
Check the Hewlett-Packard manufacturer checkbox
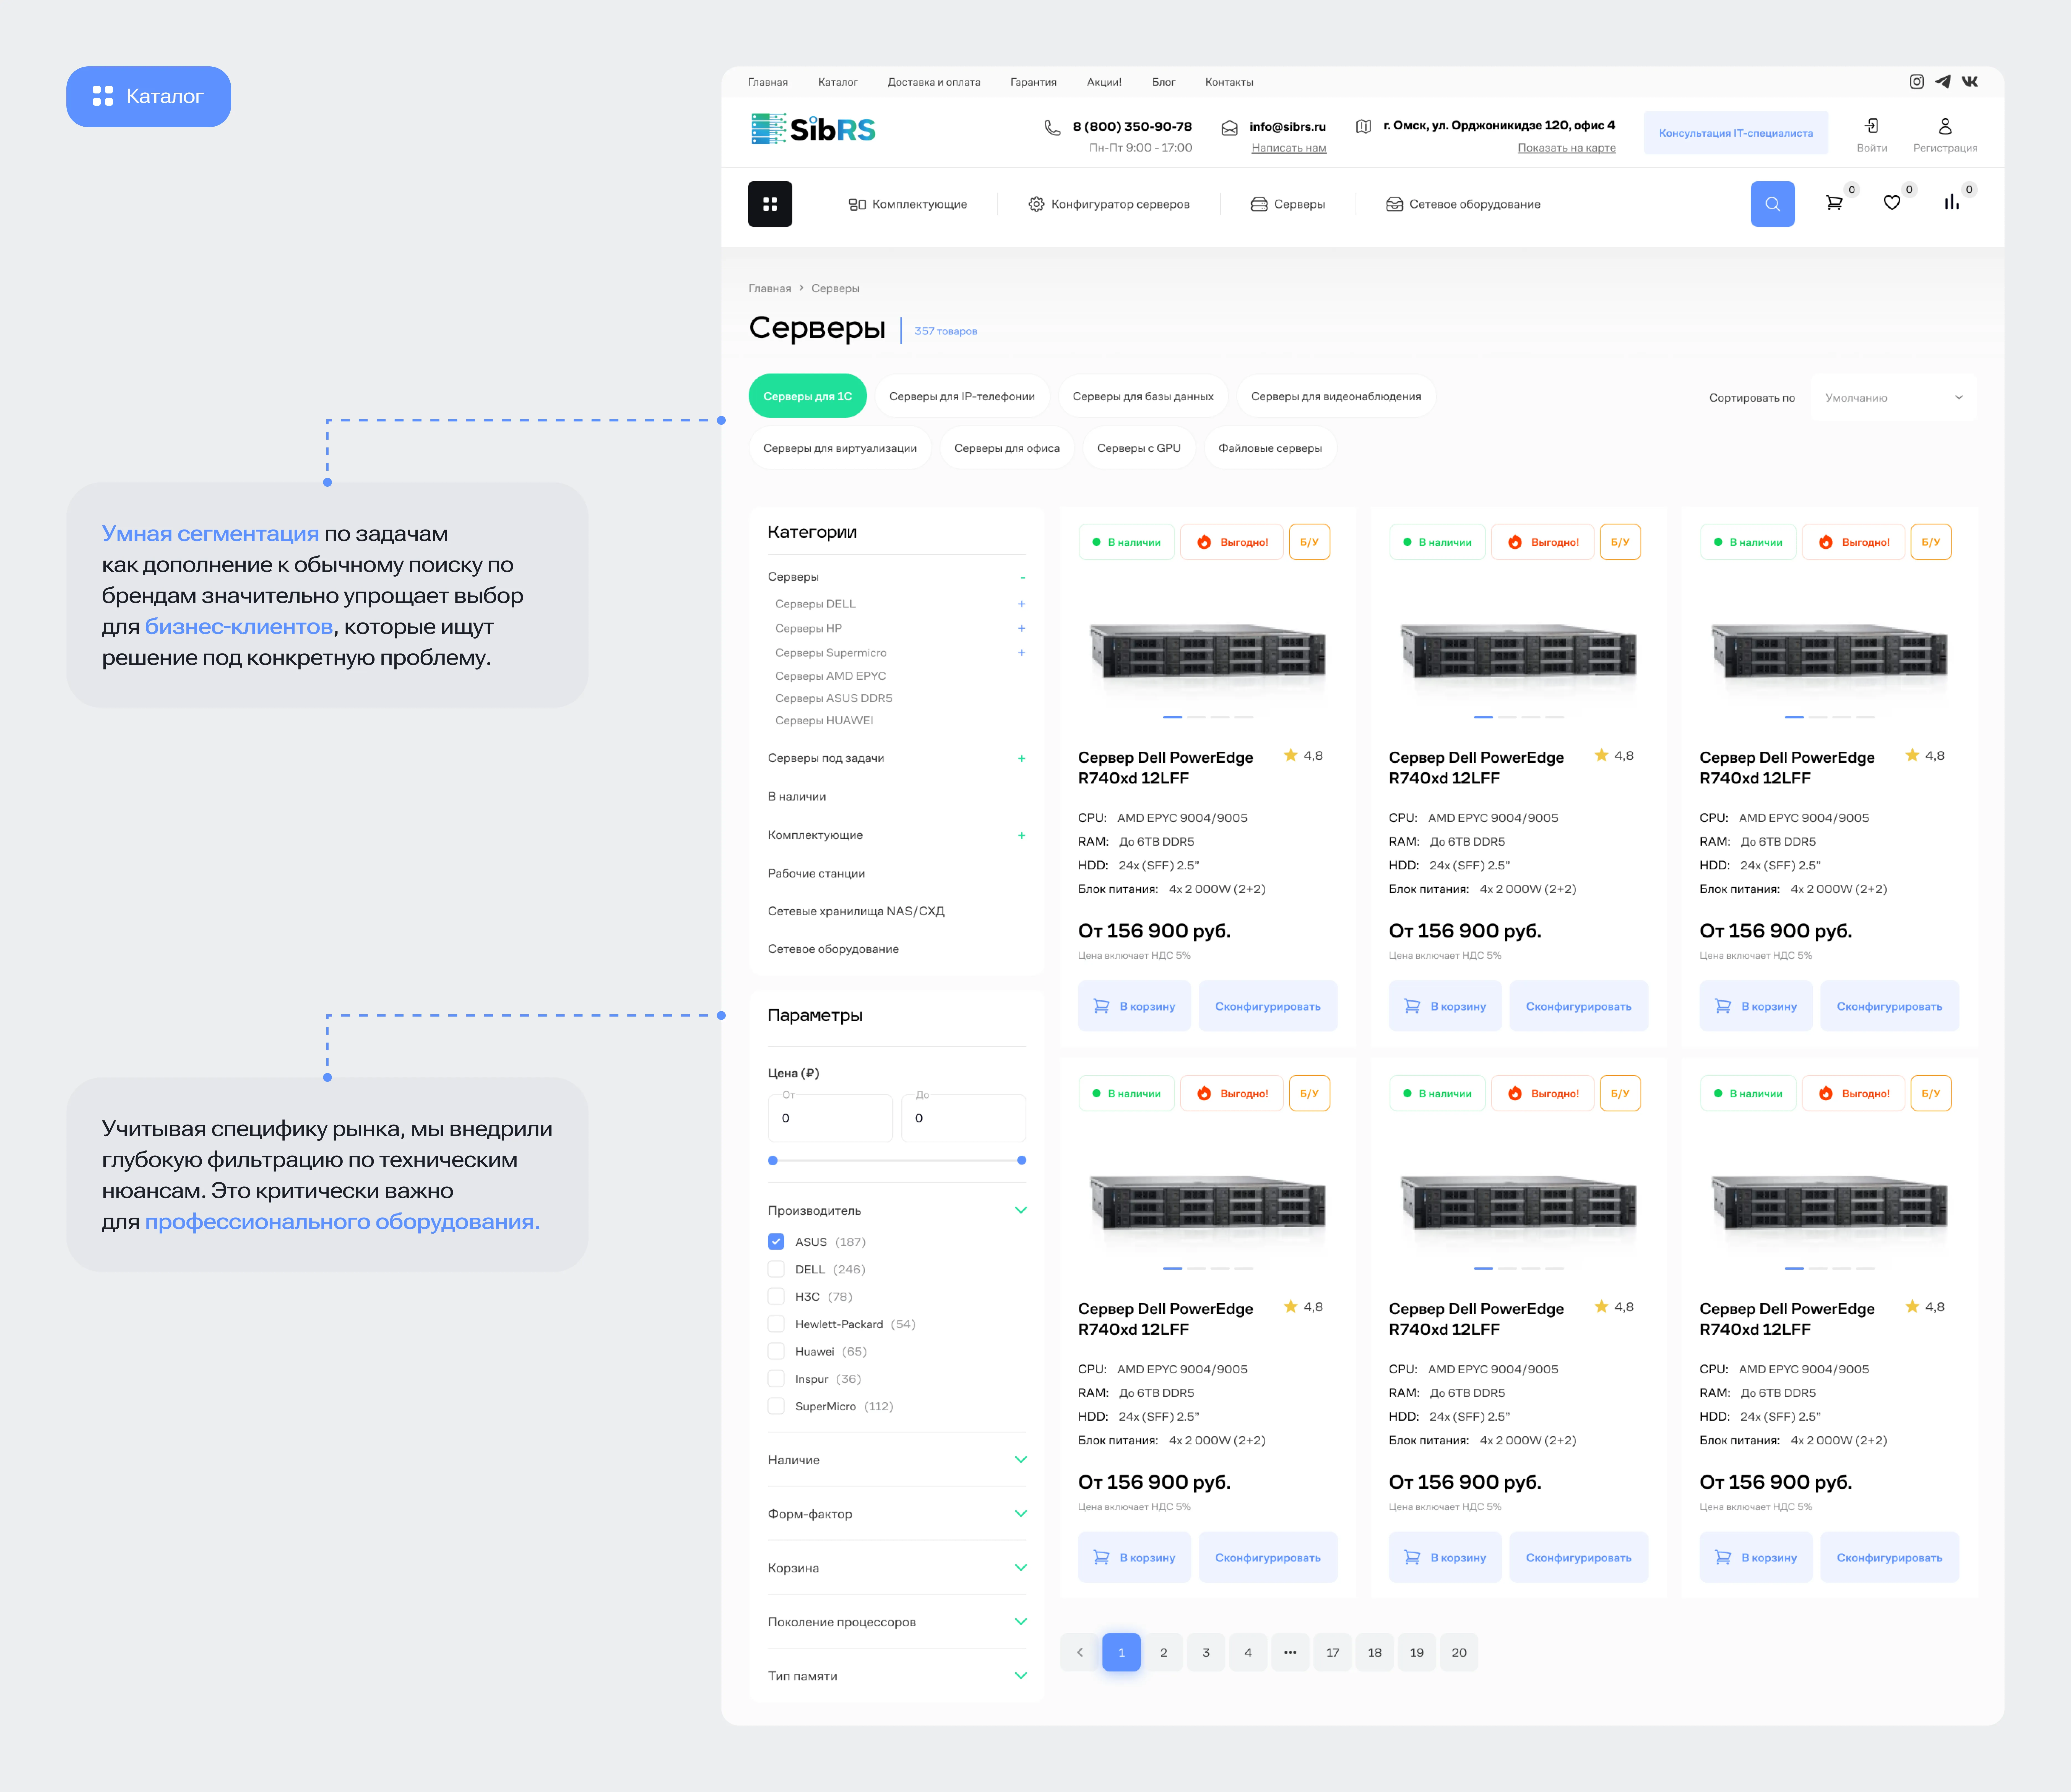[x=776, y=1324]
